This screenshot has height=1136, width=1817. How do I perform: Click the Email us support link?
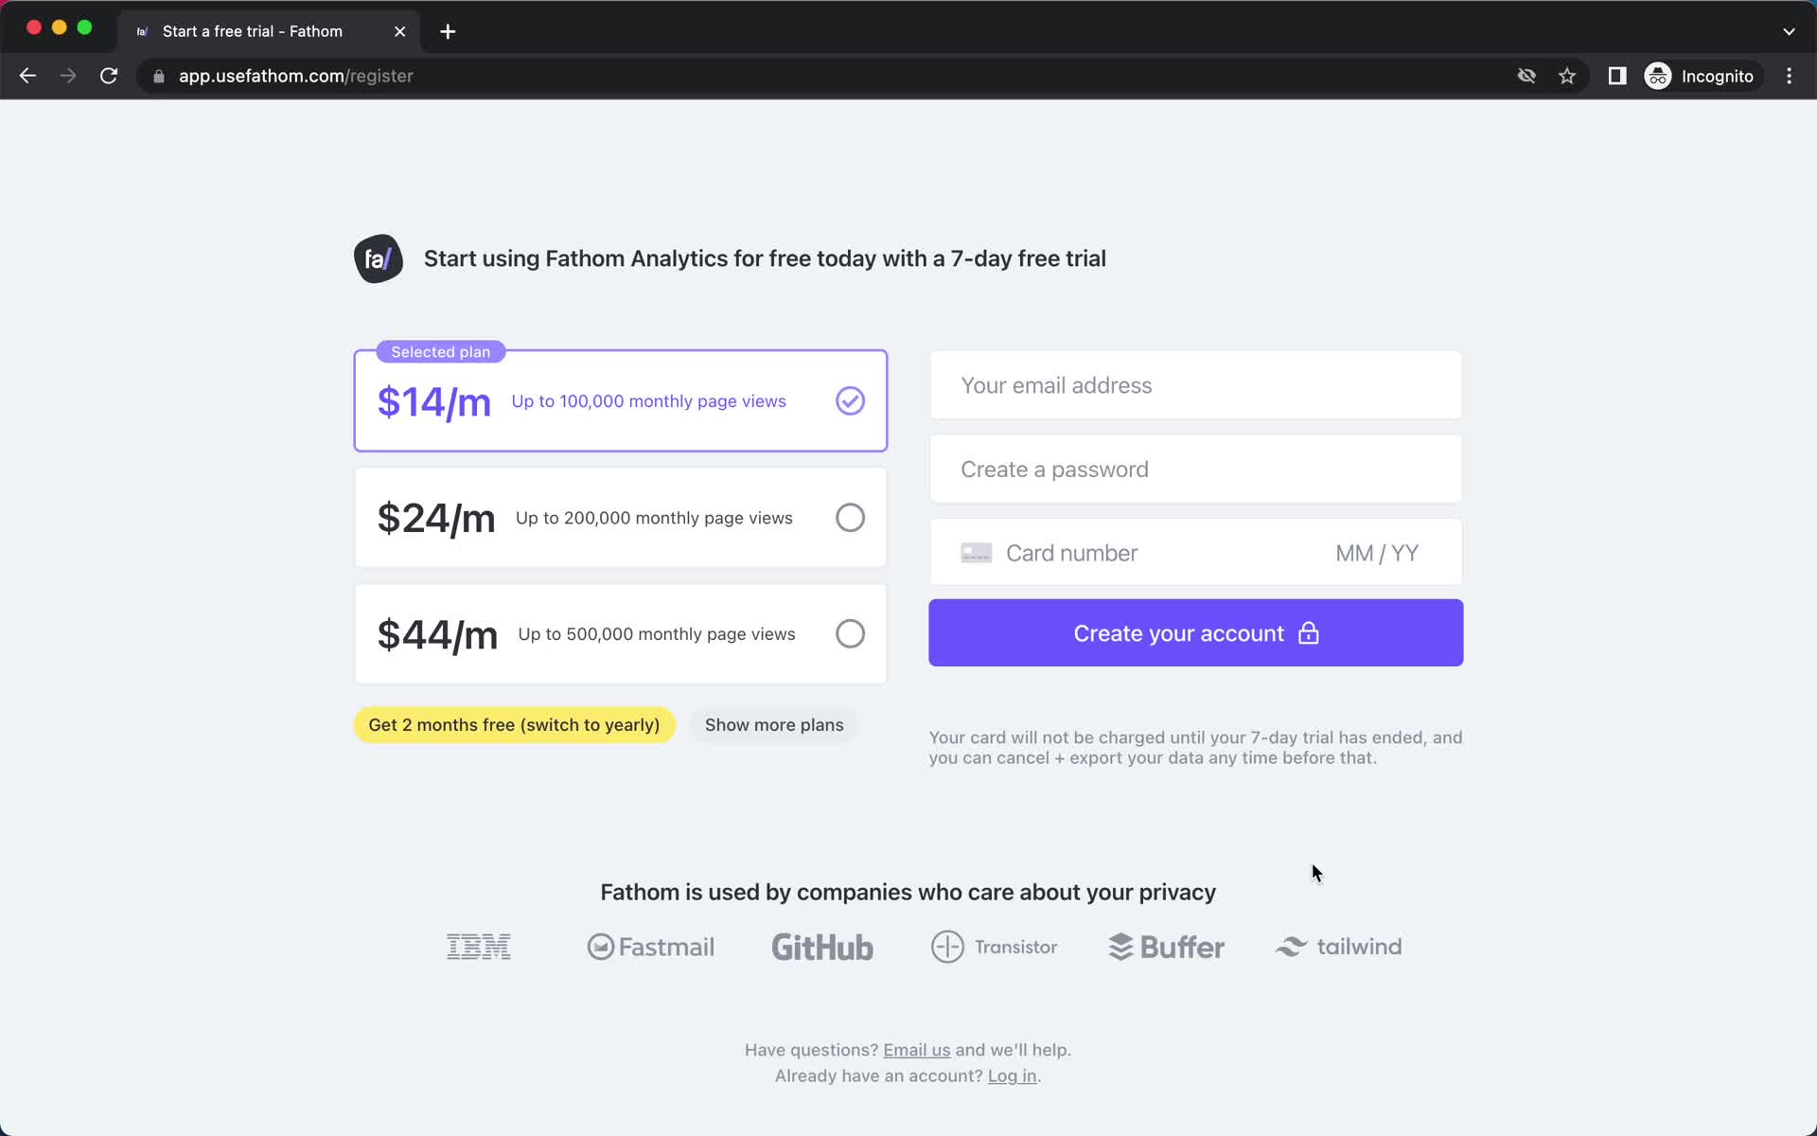(x=916, y=1048)
